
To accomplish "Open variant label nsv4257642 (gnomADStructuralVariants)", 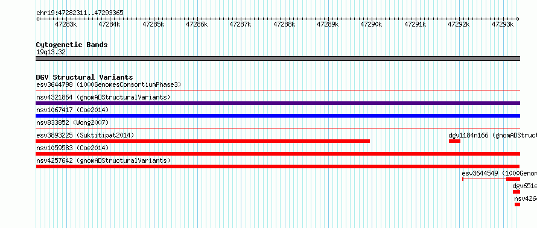I will point(103,160).
